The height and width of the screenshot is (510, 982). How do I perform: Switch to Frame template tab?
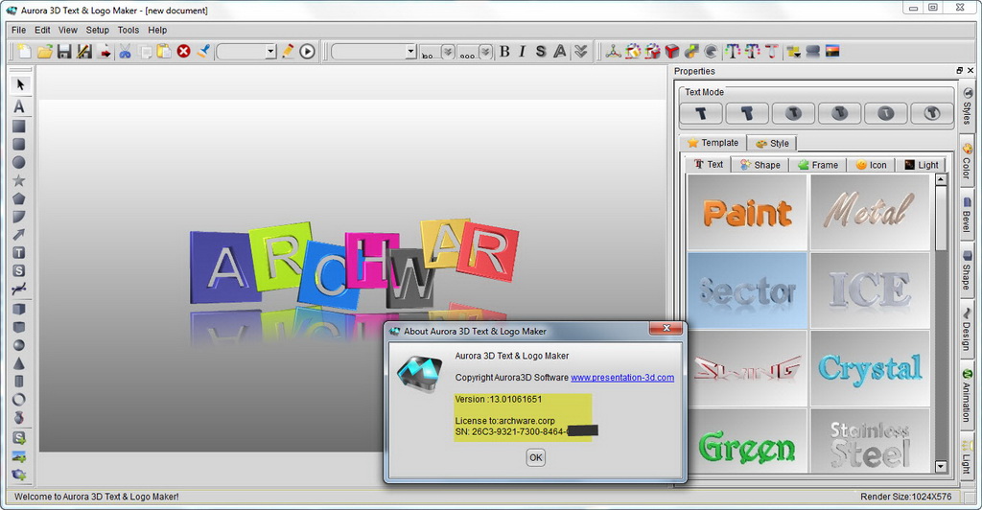pos(818,165)
